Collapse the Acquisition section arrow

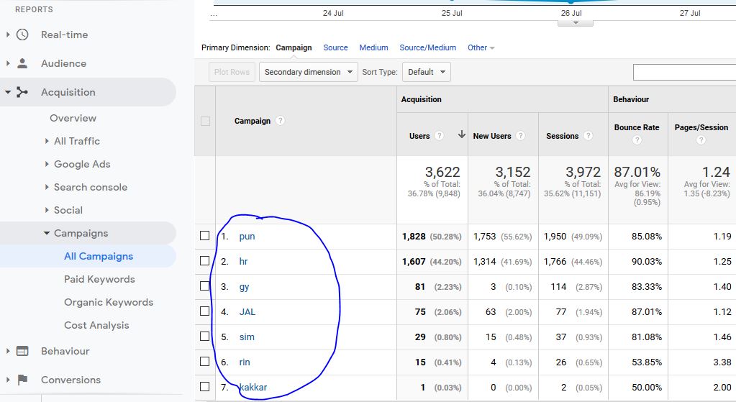coord(7,92)
